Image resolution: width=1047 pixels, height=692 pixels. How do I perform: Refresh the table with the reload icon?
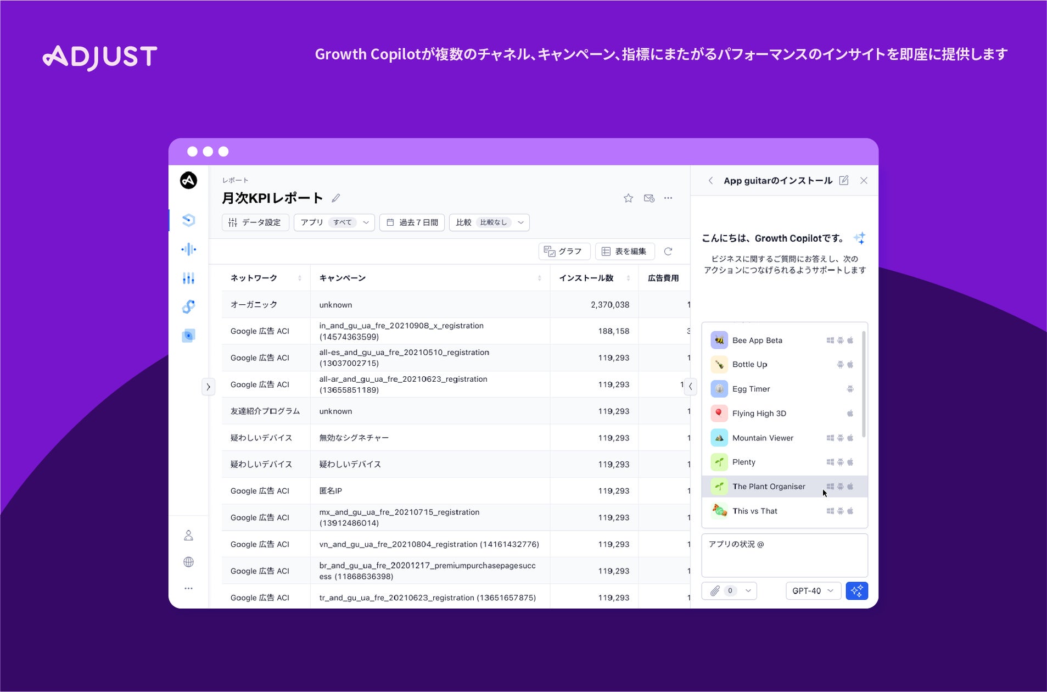[669, 251]
